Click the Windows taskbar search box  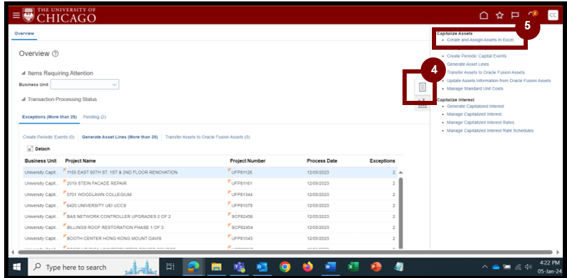tap(93, 267)
